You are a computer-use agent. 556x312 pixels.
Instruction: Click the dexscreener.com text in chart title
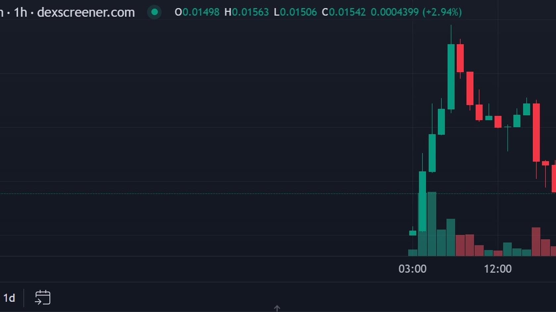[86, 12]
